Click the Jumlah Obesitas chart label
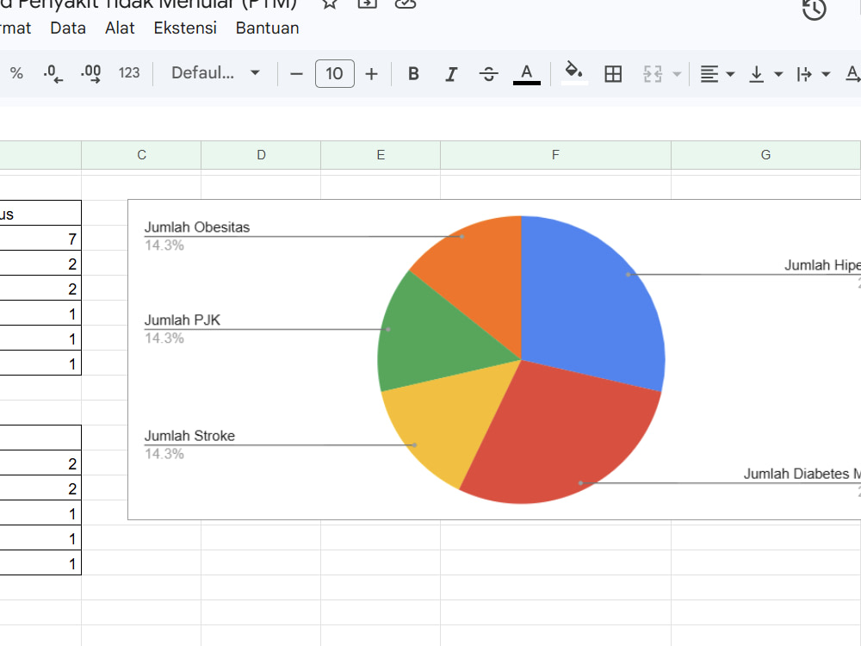The height and width of the screenshot is (646, 861). click(196, 227)
